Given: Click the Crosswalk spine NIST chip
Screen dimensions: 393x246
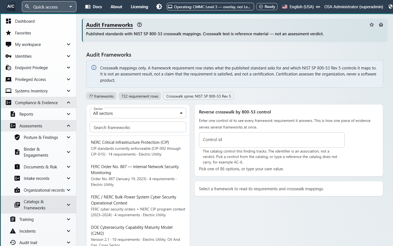Looking at the screenshot, I should (x=199, y=96).
